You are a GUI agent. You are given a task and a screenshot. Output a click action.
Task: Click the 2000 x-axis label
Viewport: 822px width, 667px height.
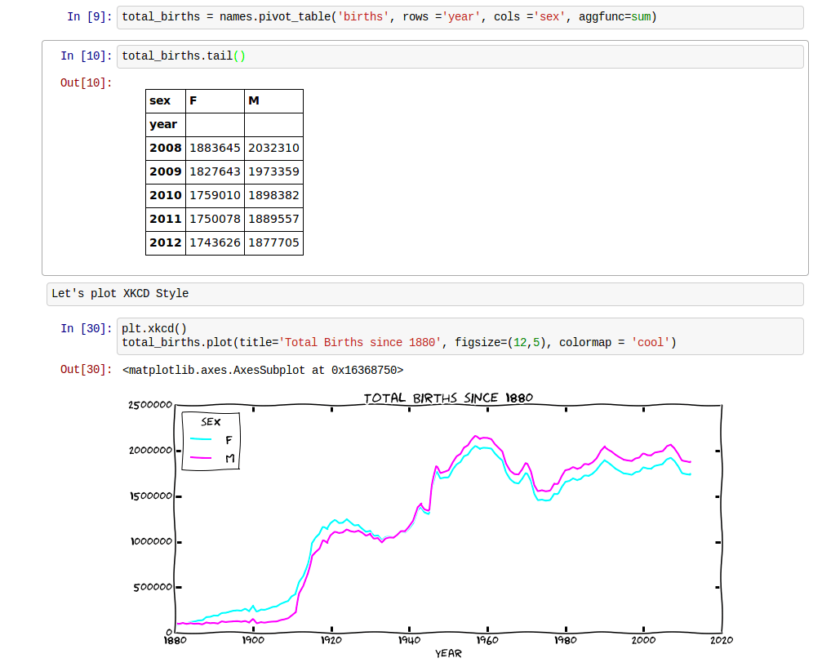(643, 640)
